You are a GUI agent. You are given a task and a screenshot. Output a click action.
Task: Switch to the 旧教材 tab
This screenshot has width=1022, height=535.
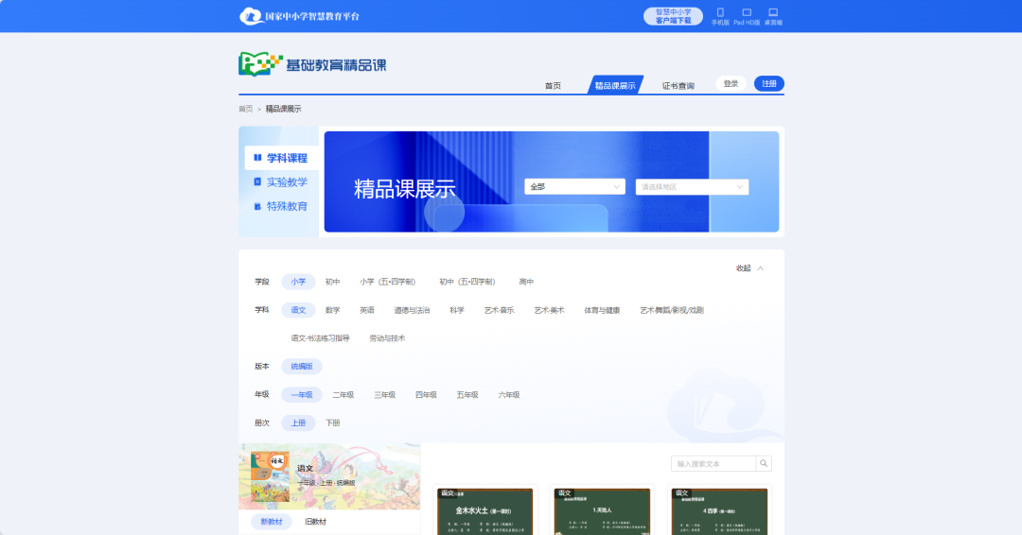(x=315, y=522)
